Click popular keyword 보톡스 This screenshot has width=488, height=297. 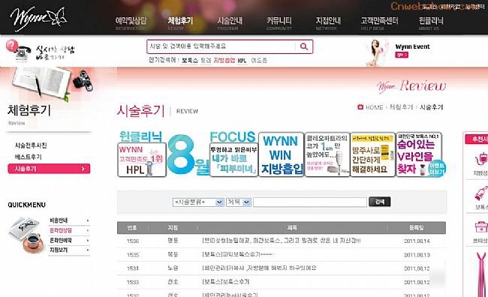(x=190, y=60)
